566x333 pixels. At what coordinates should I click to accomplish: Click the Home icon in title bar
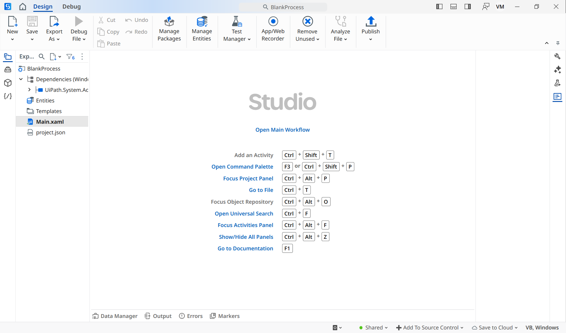pyautogui.click(x=23, y=6)
